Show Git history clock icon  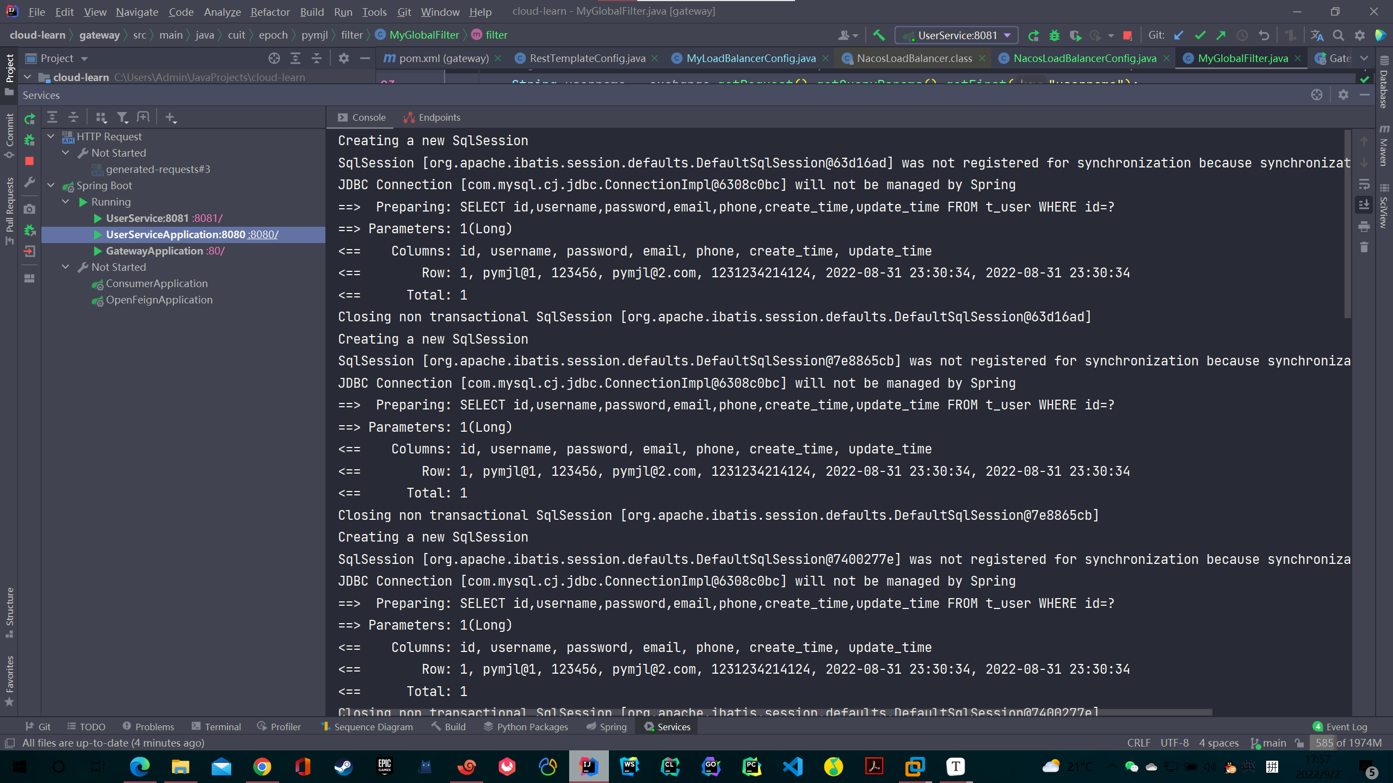[x=1242, y=35]
